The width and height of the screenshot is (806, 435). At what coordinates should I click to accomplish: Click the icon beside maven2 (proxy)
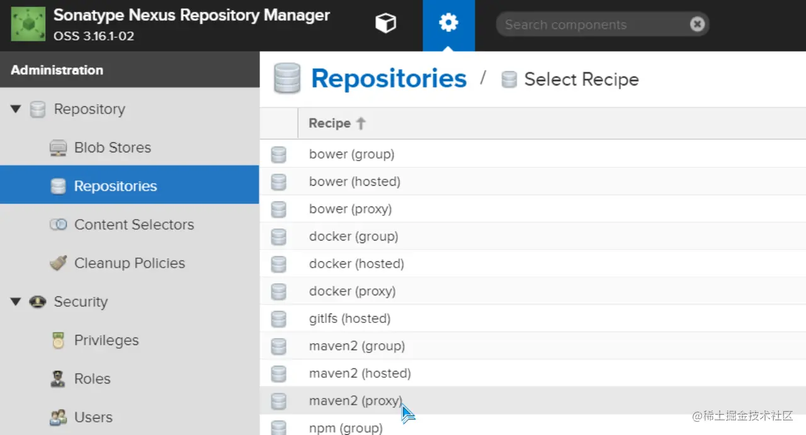pos(278,401)
